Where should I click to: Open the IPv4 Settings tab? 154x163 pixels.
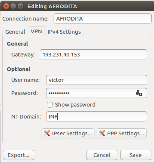tap(64, 32)
